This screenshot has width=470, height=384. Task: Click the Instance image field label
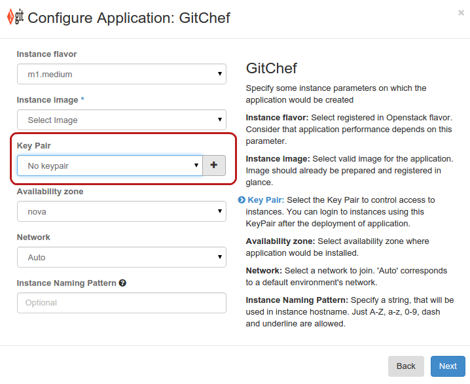(x=50, y=100)
